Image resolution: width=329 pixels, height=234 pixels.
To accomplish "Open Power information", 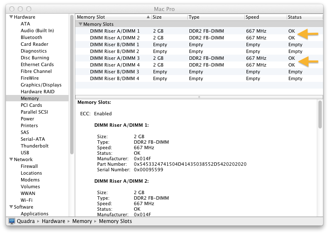I will (27, 119).
